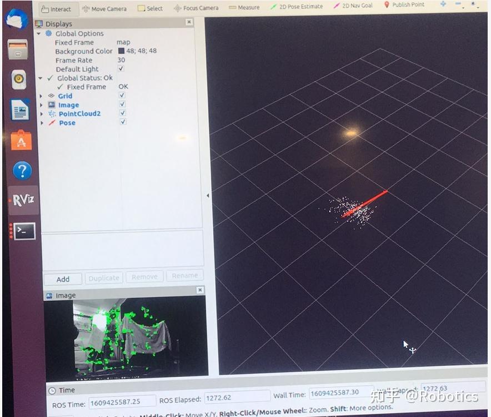Expand the Grid display properties

tap(41, 96)
